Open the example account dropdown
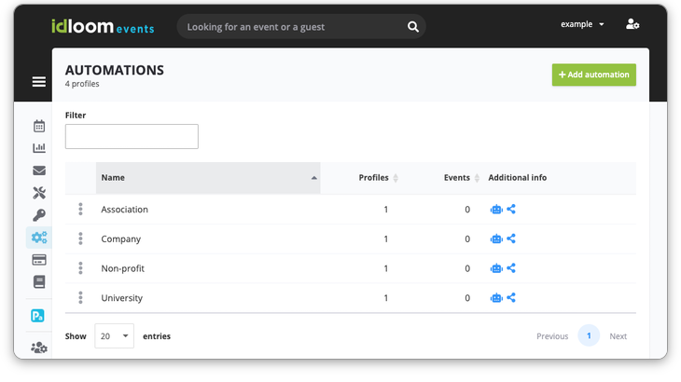 pos(582,24)
